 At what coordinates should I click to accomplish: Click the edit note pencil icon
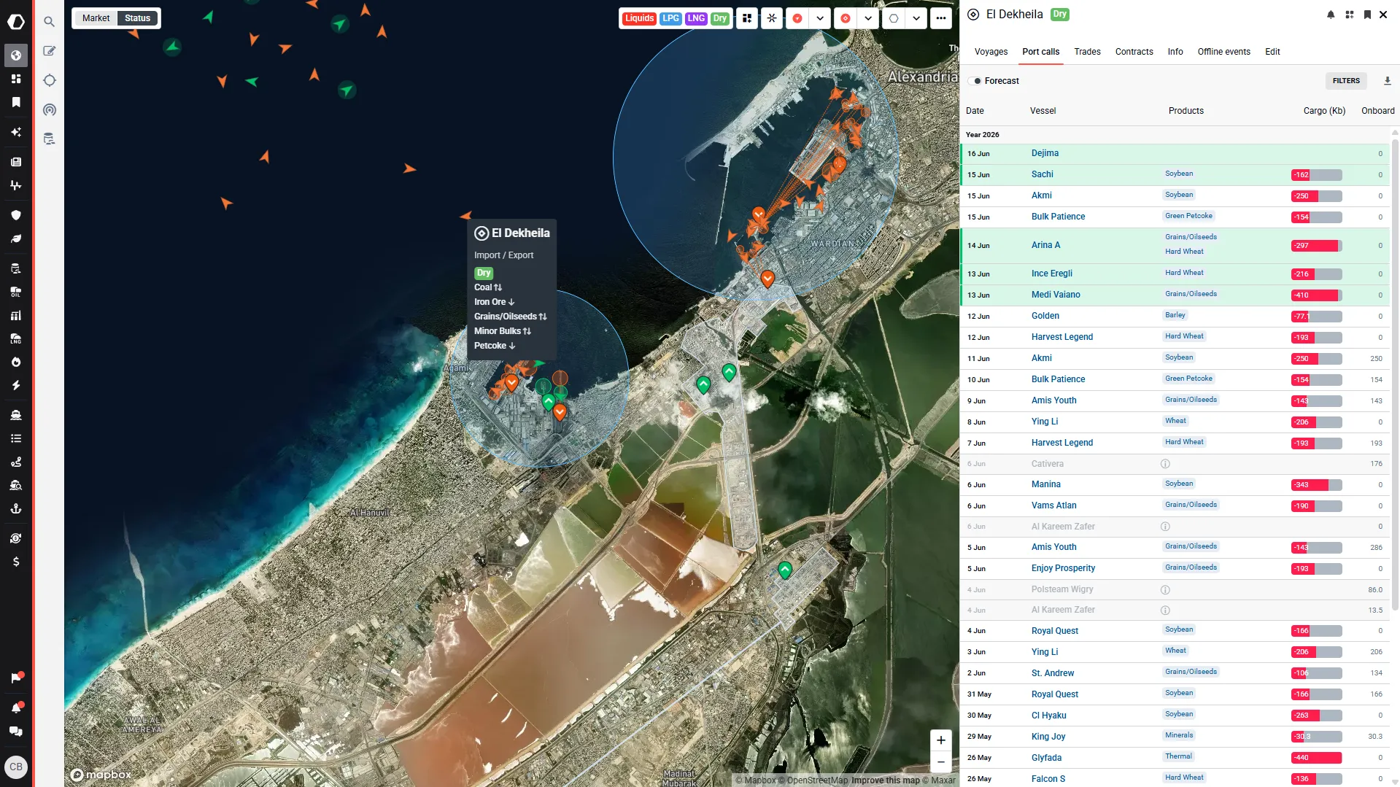[x=49, y=51]
